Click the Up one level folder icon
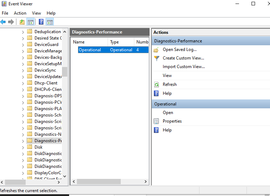 (x=22, y=22)
